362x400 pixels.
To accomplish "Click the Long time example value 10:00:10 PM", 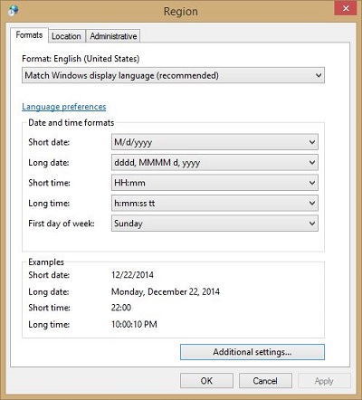I will tap(134, 324).
